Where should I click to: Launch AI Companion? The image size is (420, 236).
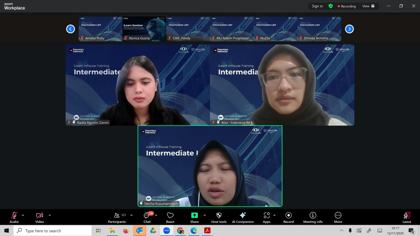(x=243, y=218)
